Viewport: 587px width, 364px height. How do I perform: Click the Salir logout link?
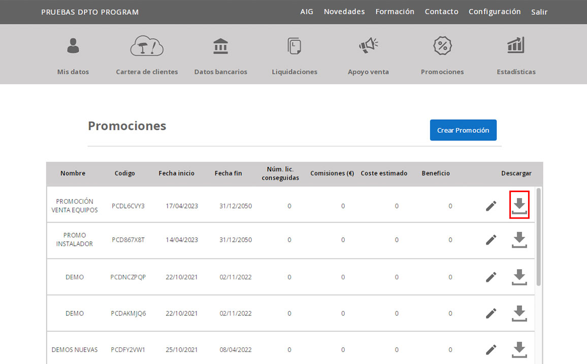tap(539, 12)
